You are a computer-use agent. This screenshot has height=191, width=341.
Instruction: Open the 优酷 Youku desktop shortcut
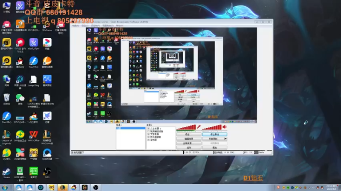47,44
